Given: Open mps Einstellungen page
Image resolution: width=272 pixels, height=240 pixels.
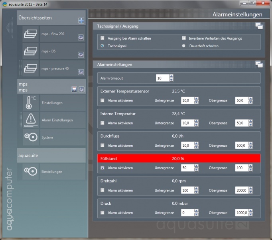Looking at the screenshot, I should [63, 103].
